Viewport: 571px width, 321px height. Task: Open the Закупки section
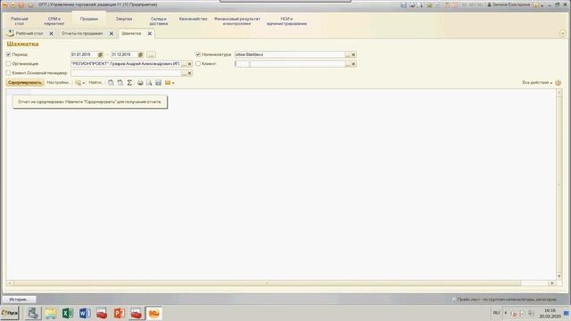[x=124, y=19]
